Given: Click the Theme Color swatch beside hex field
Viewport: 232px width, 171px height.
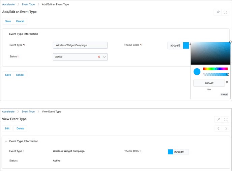Looking at the screenshot, I should (186, 46).
